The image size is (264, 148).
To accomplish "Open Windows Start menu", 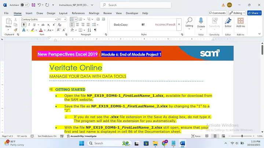I will [x=82, y=143].
